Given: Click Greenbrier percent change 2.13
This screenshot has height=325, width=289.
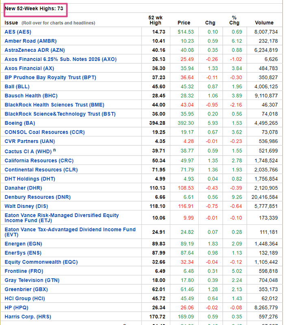Looking at the screenshot, I should (x=237, y=289).
